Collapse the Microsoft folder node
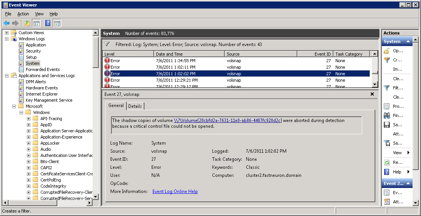This screenshot has width=421, height=216. (14, 106)
